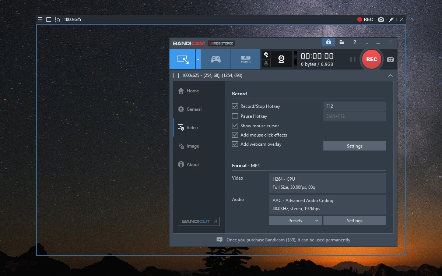The image size is (442, 276).
Task: Enable the Pause Hotkey checkbox
Action: [235, 116]
